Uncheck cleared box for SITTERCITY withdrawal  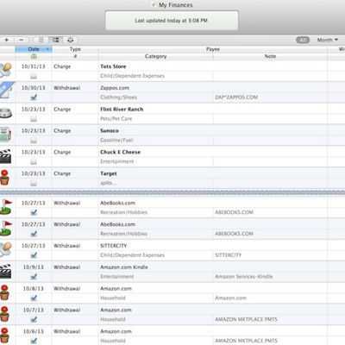point(34,255)
